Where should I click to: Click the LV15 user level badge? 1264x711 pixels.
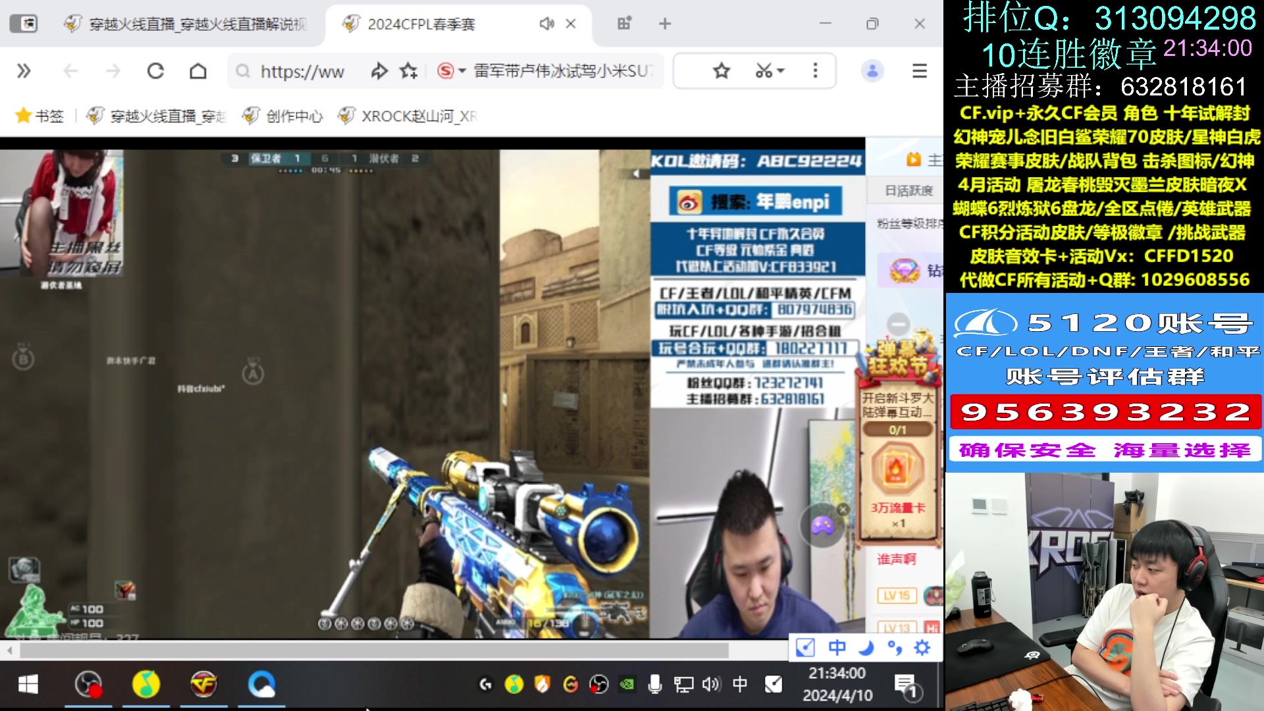coord(897,596)
